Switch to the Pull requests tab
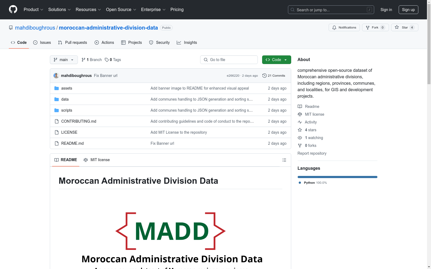The height and width of the screenshot is (269, 431). [x=72, y=43]
